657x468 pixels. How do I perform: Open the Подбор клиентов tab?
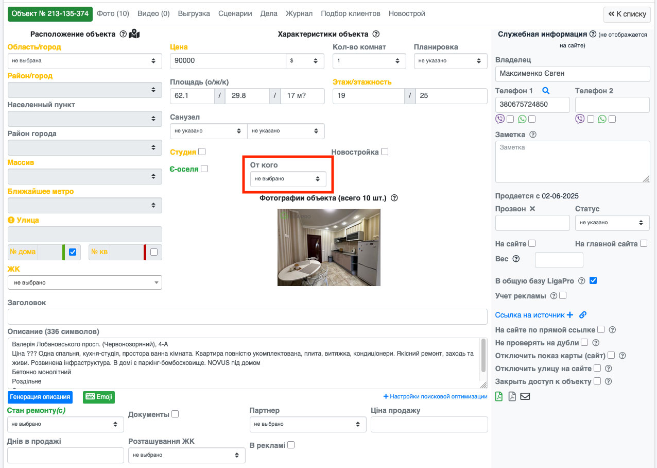(x=350, y=14)
